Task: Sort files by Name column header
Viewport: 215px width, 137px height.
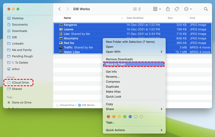Action: [67, 18]
